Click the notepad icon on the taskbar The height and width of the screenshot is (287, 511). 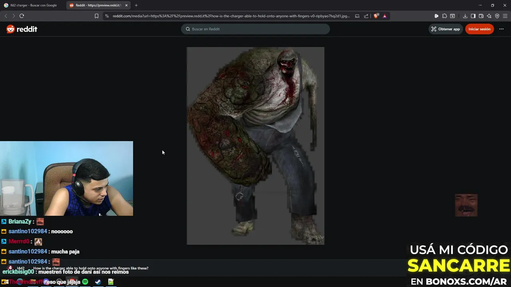coord(111,282)
